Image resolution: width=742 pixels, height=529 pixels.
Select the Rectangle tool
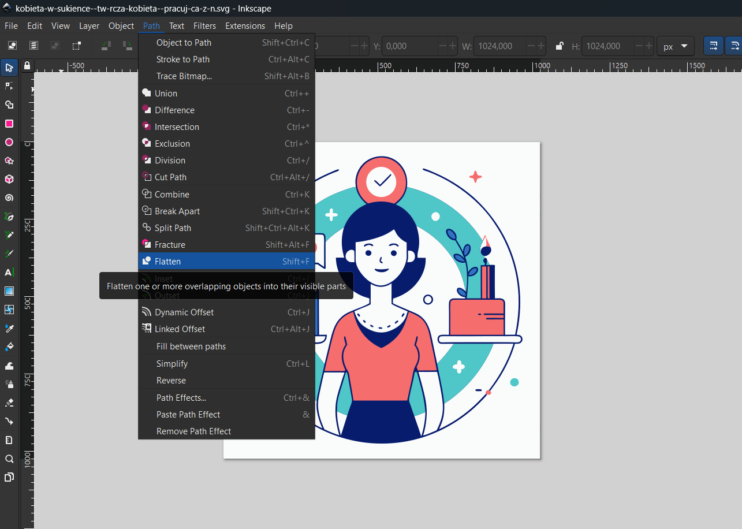pos(9,124)
